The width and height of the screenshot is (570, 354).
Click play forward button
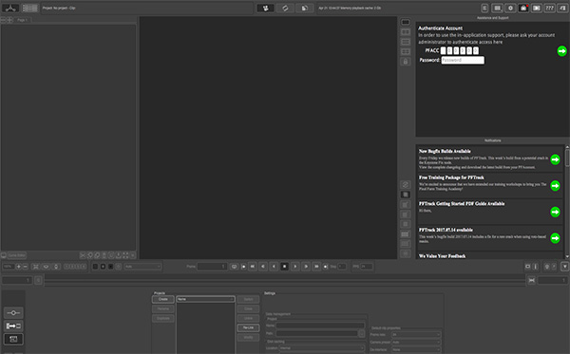click(x=295, y=267)
